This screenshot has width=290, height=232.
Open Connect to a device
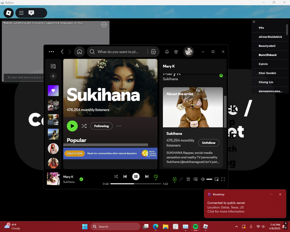point(195,179)
